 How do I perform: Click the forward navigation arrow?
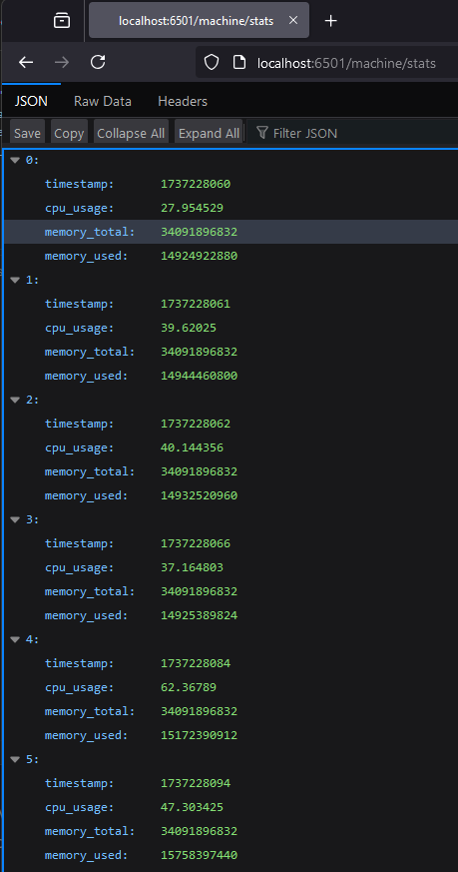tap(62, 62)
